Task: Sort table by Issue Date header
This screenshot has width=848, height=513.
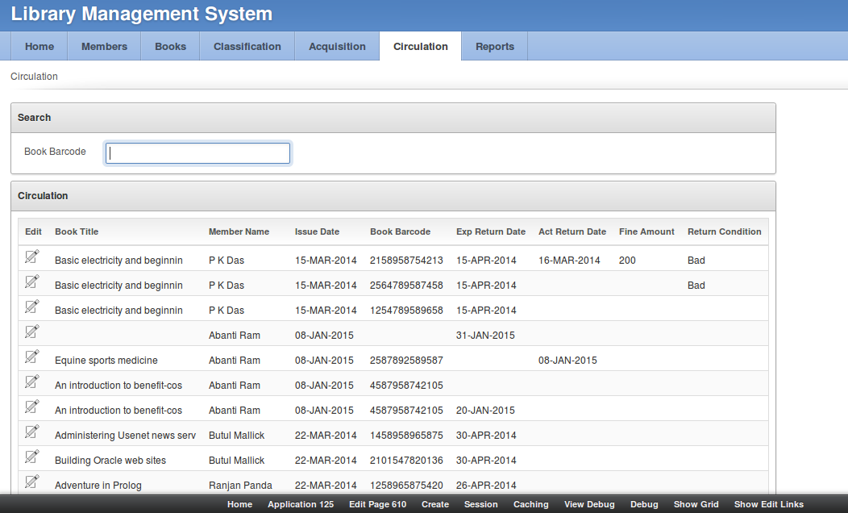Action: click(317, 231)
